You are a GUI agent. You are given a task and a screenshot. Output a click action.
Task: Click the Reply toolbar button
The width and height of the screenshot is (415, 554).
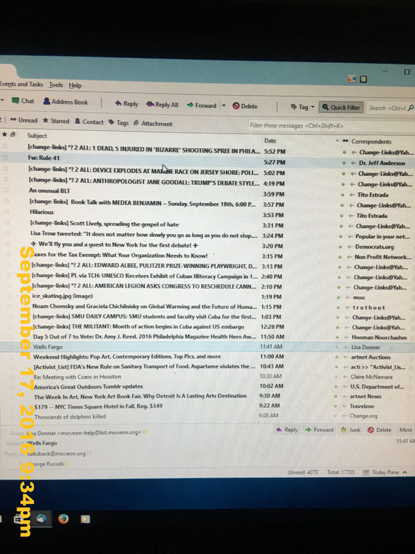[x=127, y=103]
